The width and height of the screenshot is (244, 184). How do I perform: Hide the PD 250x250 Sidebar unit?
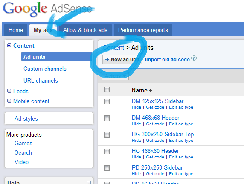coord(137,174)
